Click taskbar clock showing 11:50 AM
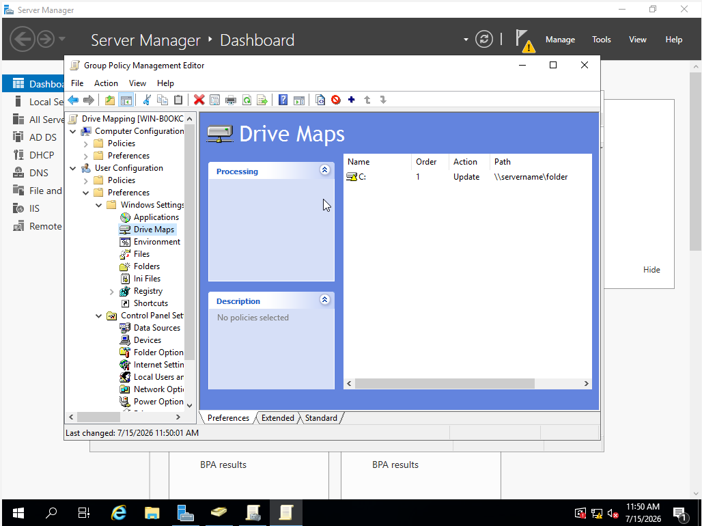This screenshot has width=702, height=526. (x=643, y=512)
